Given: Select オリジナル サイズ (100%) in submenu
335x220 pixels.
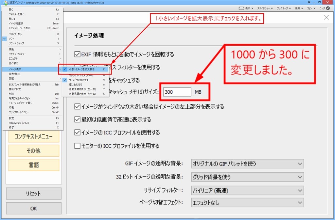Looking at the screenshot, I should click(85, 75).
